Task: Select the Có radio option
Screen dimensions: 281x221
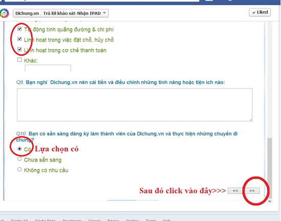Action: click(x=19, y=149)
